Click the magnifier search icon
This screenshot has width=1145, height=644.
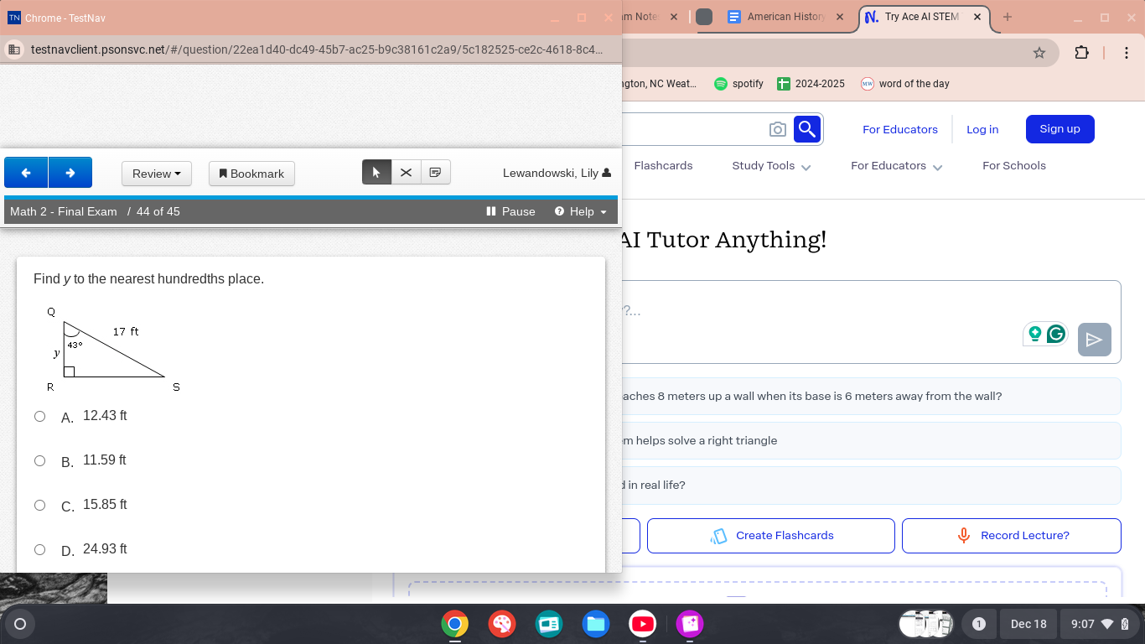coord(806,129)
